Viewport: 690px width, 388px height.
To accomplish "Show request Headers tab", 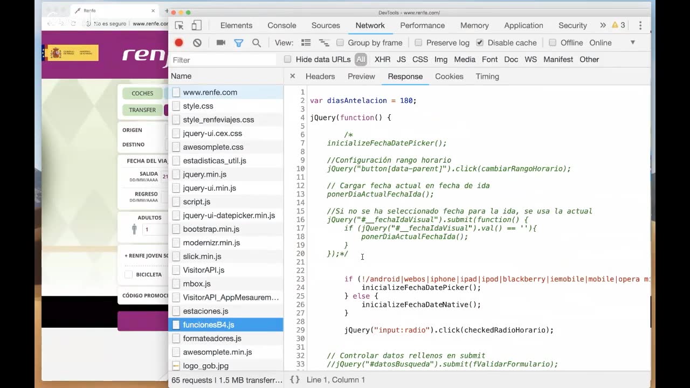I will (x=320, y=77).
